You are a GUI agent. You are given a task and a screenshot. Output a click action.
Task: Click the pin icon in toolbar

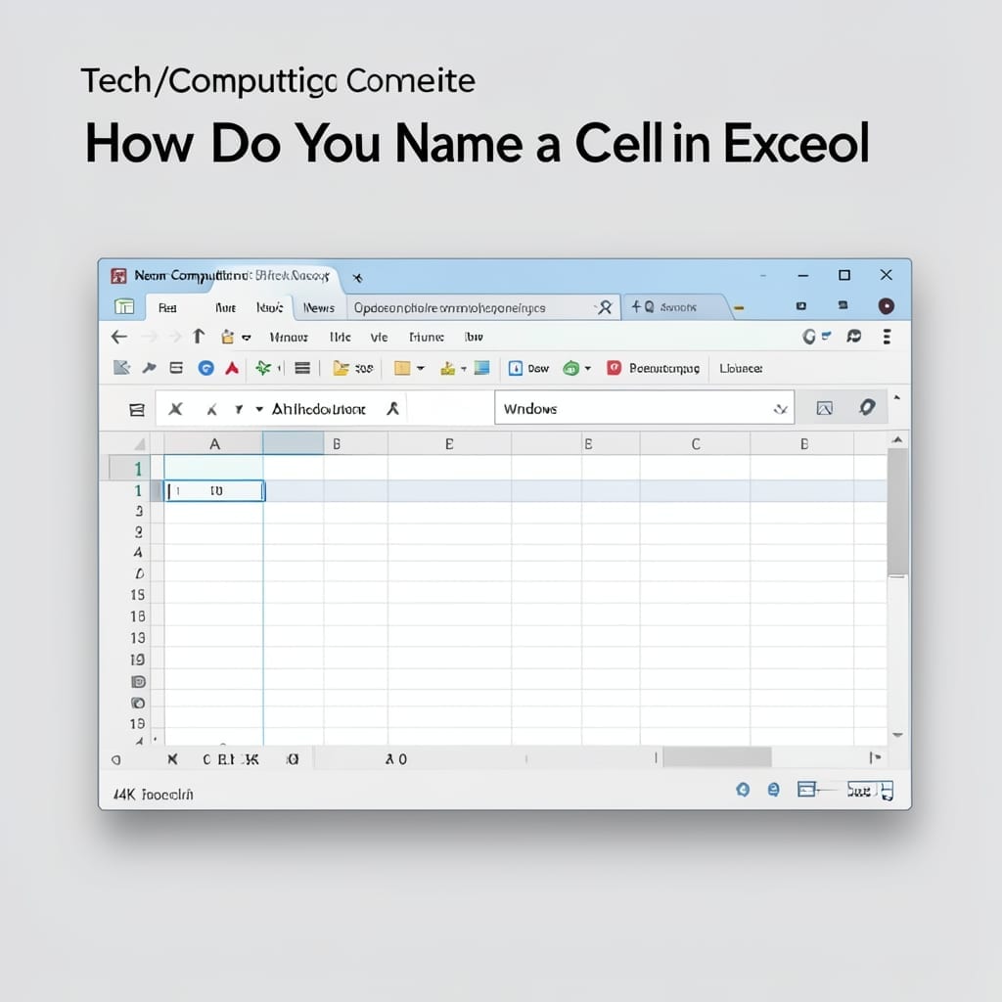tap(149, 368)
